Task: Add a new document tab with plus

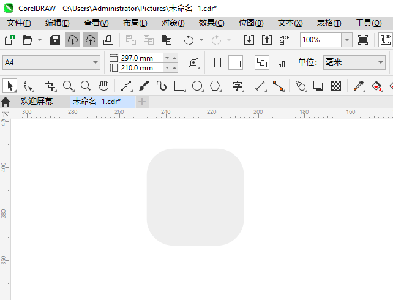Action: tap(142, 102)
